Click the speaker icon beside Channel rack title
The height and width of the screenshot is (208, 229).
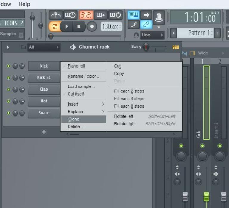[73, 47]
